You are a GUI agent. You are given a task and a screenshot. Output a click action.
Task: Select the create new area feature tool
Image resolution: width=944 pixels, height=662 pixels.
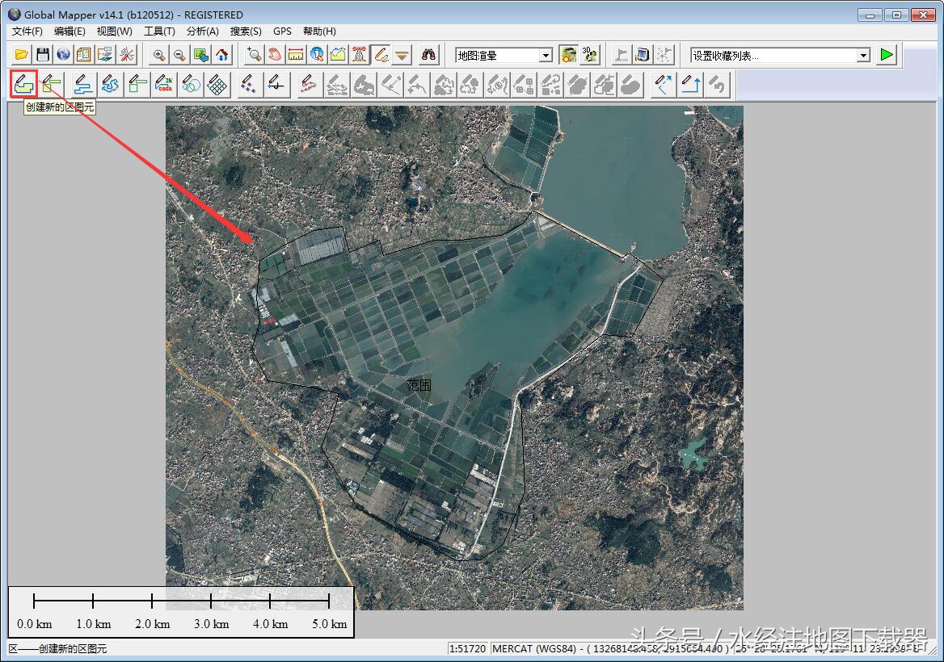coord(24,83)
